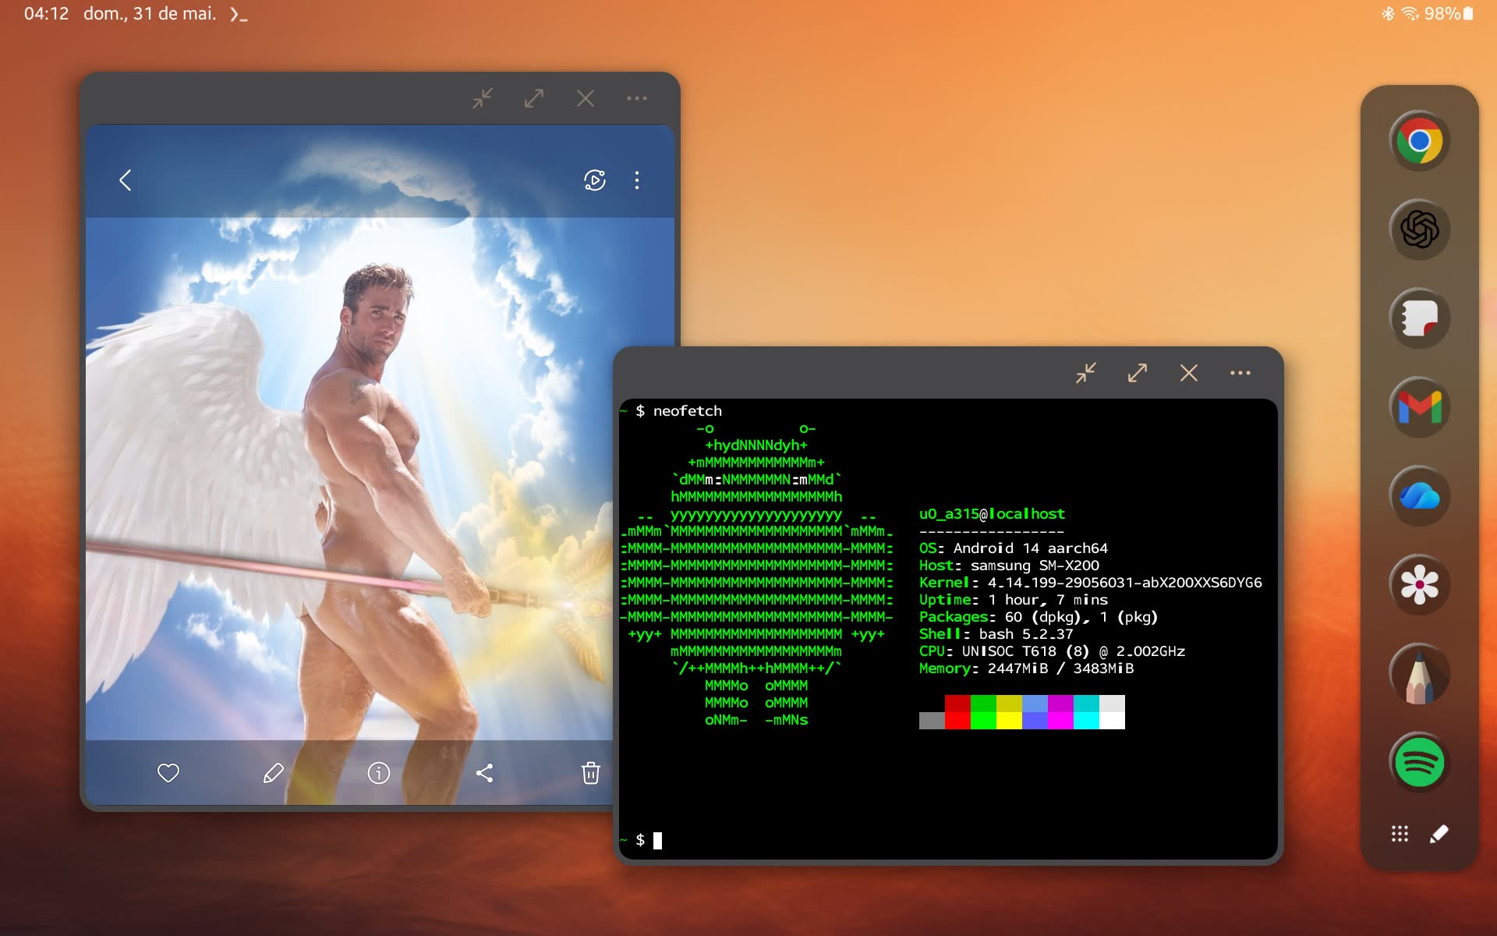1497x936 pixels.
Task: Tap the date 'dom., 31 de mai.'
Action: point(150,13)
